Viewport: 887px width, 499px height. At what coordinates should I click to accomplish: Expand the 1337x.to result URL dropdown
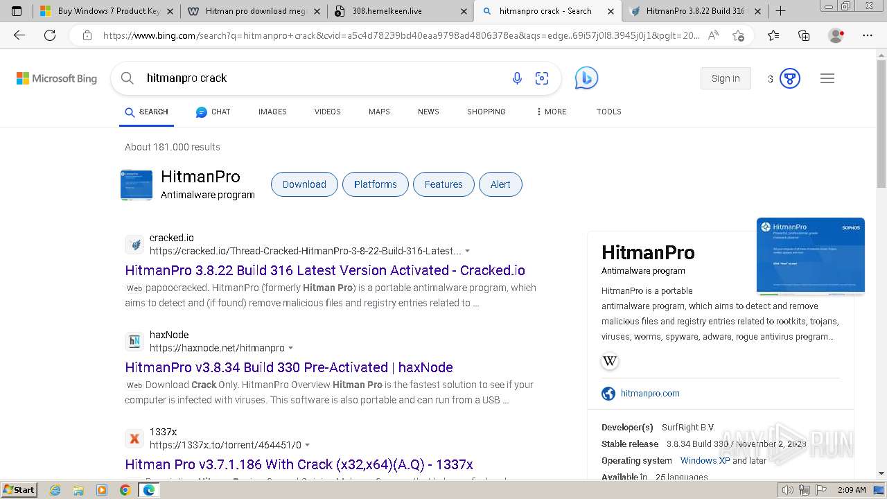pos(307,445)
